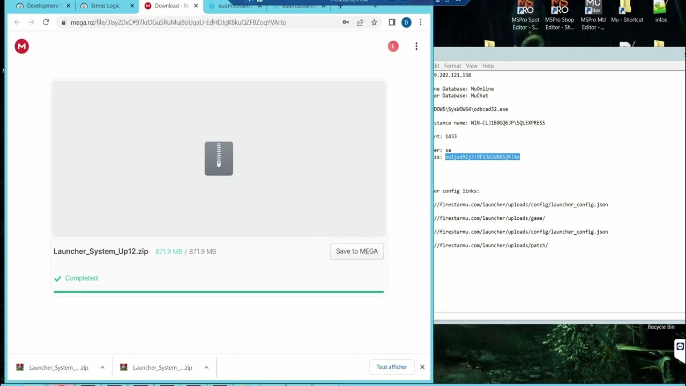Close the Ermes Logic tab
The height and width of the screenshot is (386, 686).
pos(132,6)
